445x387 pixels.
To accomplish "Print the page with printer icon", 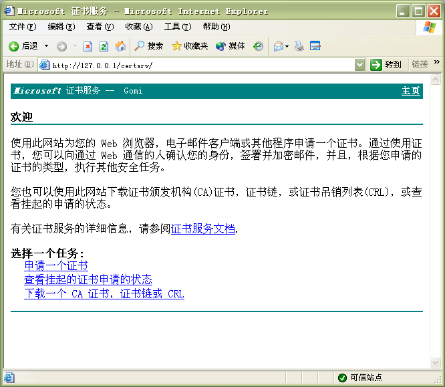I will click(299, 46).
